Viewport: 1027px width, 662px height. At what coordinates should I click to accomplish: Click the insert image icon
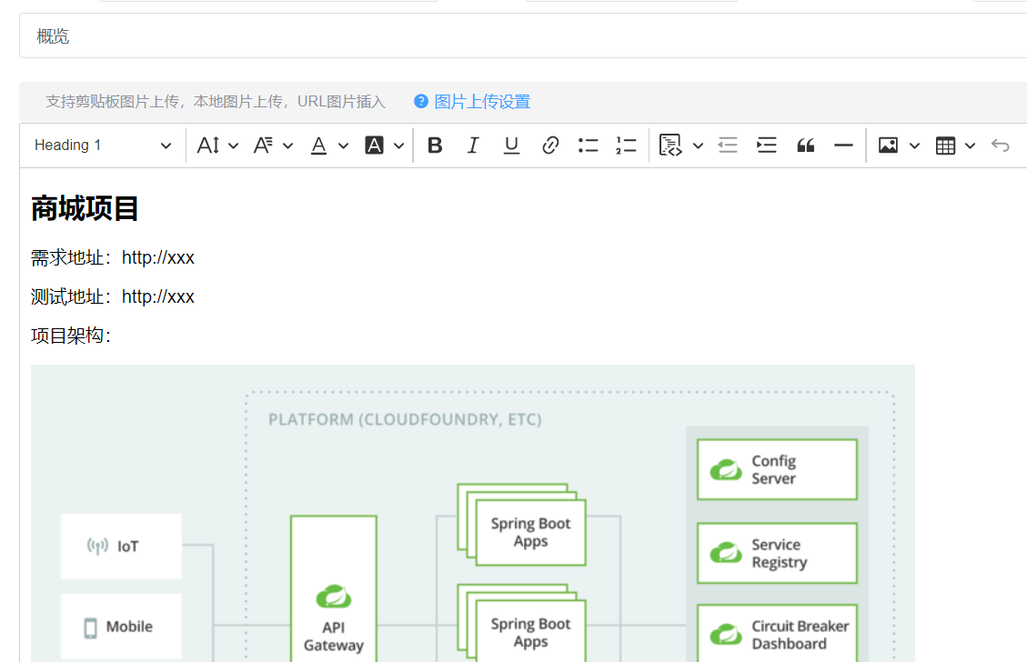(x=888, y=145)
